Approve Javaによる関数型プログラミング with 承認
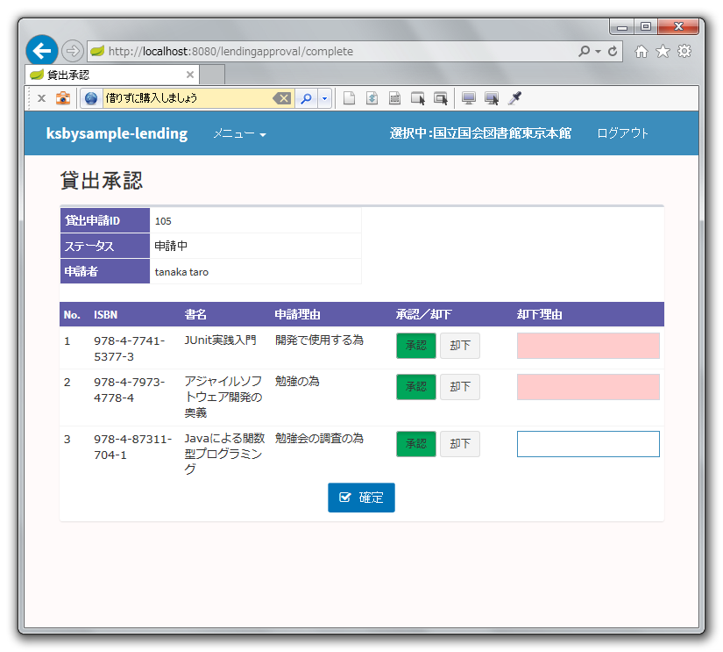Screen dimensions: 723x652 416,444
